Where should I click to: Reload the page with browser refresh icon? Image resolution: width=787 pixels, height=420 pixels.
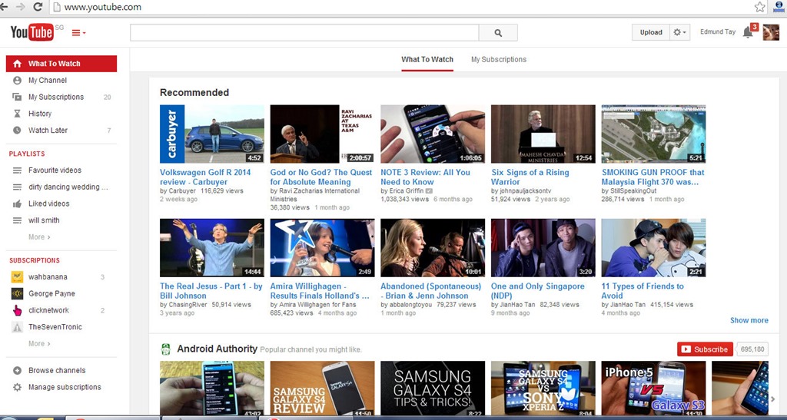tap(37, 7)
